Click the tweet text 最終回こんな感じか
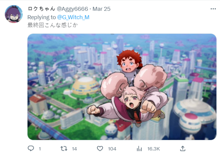The height and width of the screenshot is (154, 220). 53,25
